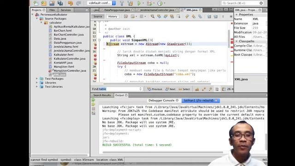
Task: Toggle Wrap Around in Find bar
Action: pyautogui.click(x=224, y=89)
